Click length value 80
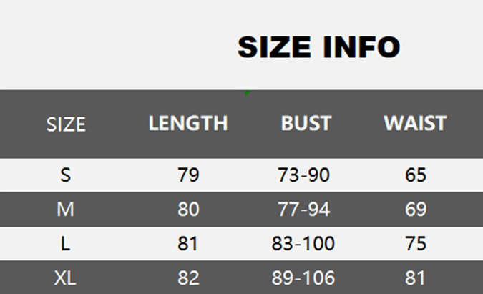The height and width of the screenshot is (294, 483). pyautogui.click(x=188, y=210)
